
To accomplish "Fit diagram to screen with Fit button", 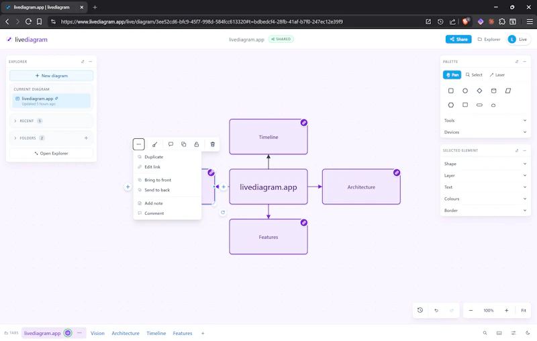I will (524, 310).
